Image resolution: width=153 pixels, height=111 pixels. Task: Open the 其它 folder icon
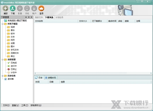coord(9,56)
